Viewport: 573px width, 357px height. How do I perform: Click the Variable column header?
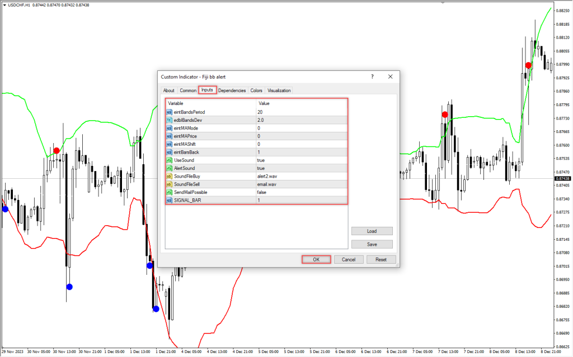[x=211, y=103]
